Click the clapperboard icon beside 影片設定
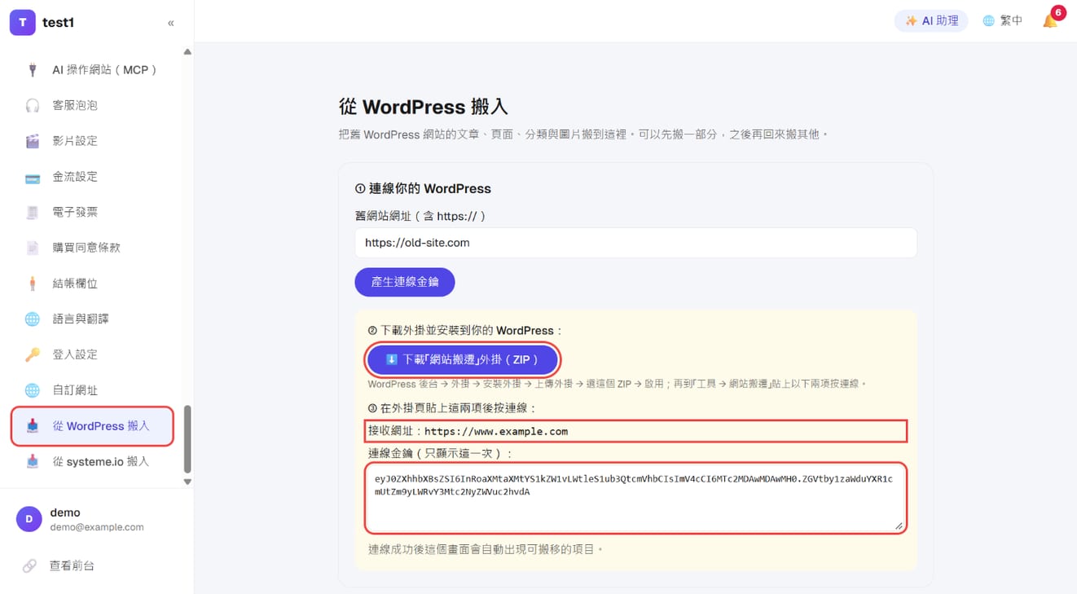Screen dimensions: 1077x594 tap(33, 141)
